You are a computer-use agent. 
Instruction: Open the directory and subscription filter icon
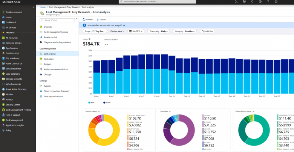pos(244,2)
